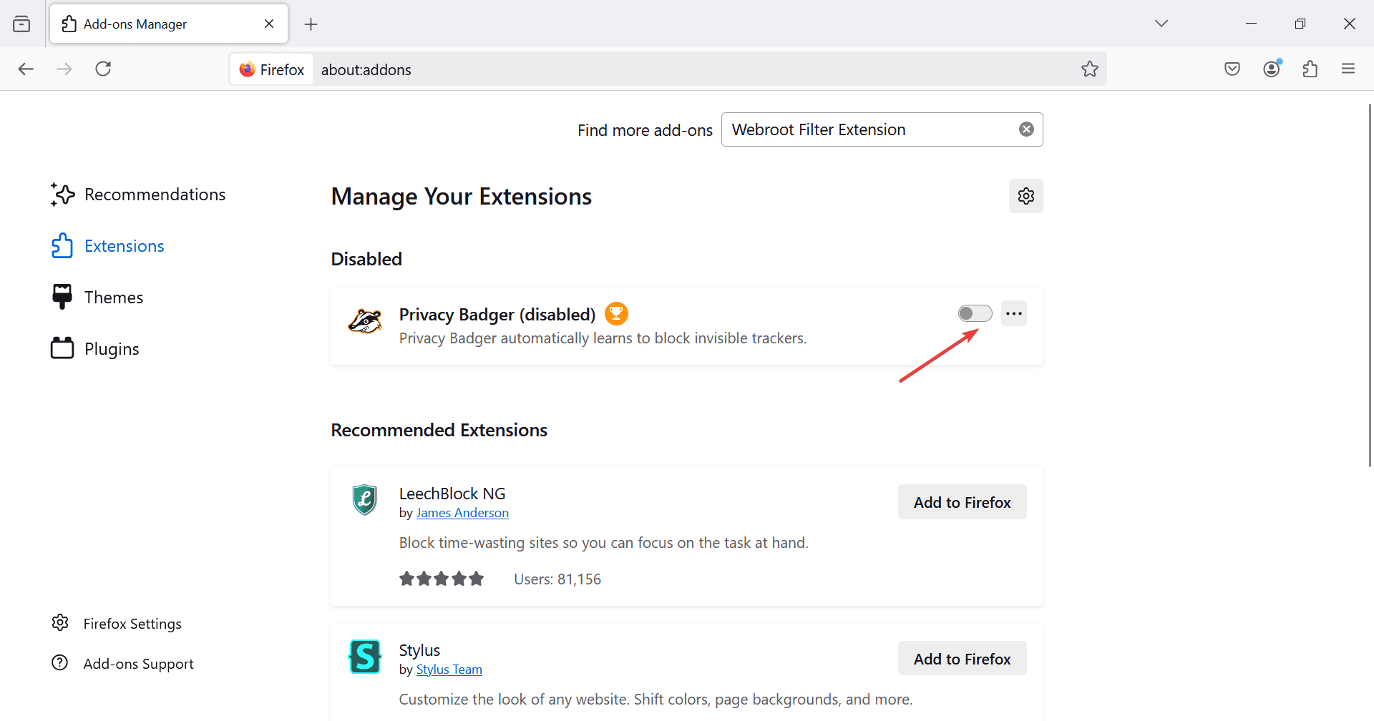Expand the list all tabs chevron
This screenshot has width=1374, height=721.
tap(1161, 24)
